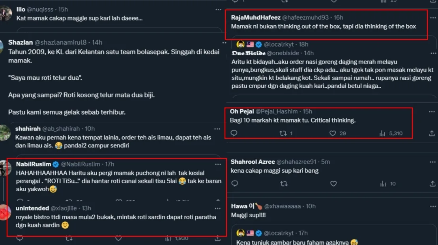
Task: Open Shazlan's profile avatar
Action: click(2, 47)
